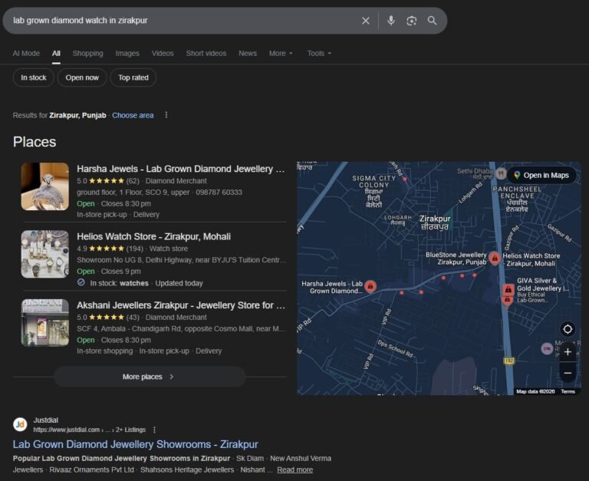Click Harsha Jewels phone number 098787 60333
The height and width of the screenshot is (481, 589).
[x=219, y=193]
